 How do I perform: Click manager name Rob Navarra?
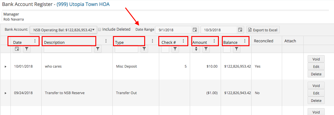point(14,19)
